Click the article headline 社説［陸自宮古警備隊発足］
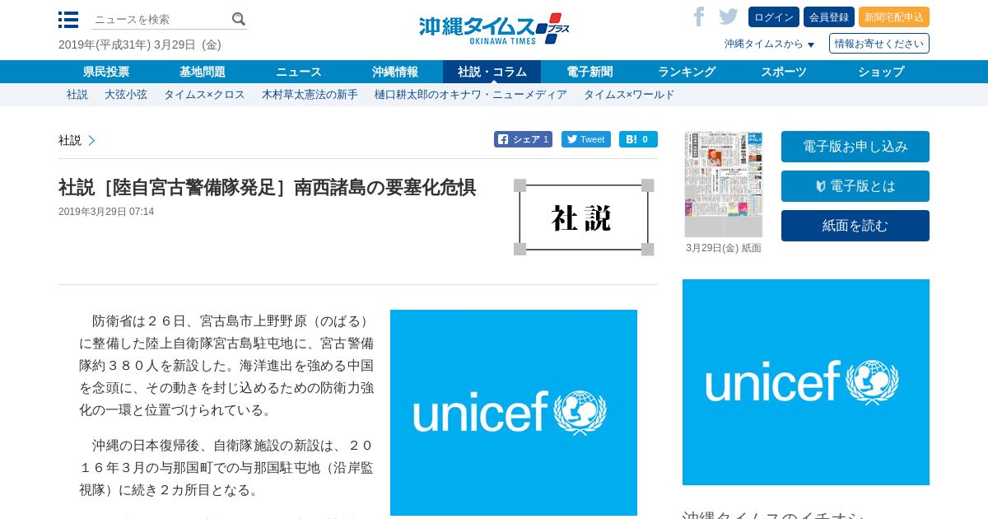Screen dimensions: 988x519 [268, 188]
